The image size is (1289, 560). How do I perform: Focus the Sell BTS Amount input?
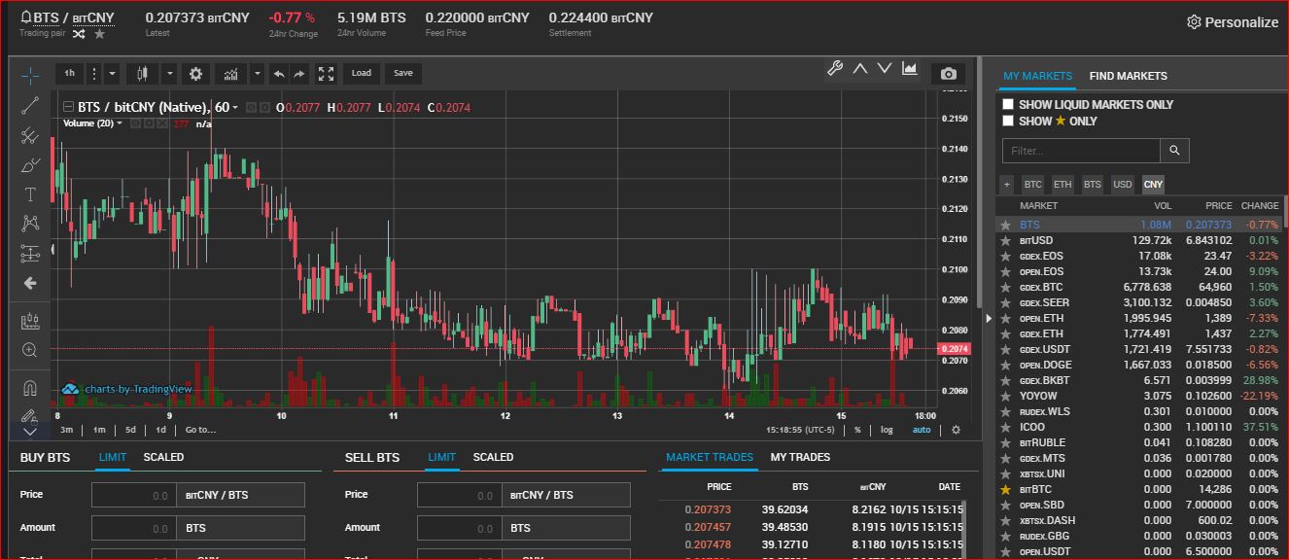point(461,528)
